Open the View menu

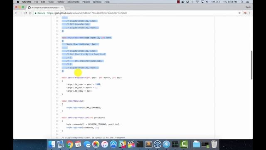tap(51, 2)
